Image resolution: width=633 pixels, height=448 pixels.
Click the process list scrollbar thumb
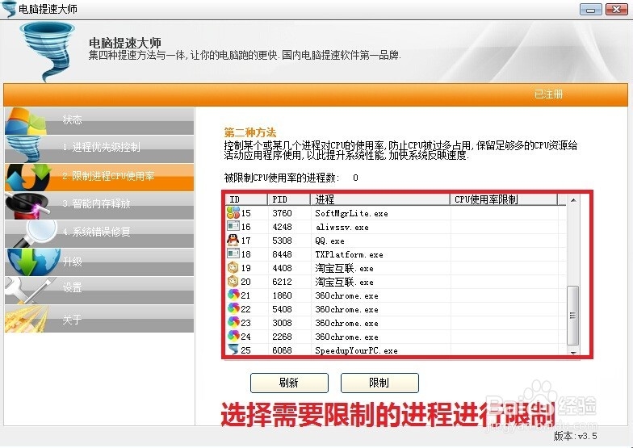click(573, 315)
